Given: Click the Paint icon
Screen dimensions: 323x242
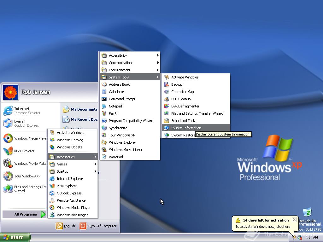Looking at the screenshot, I should pyautogui.click(x=104, y=113).
